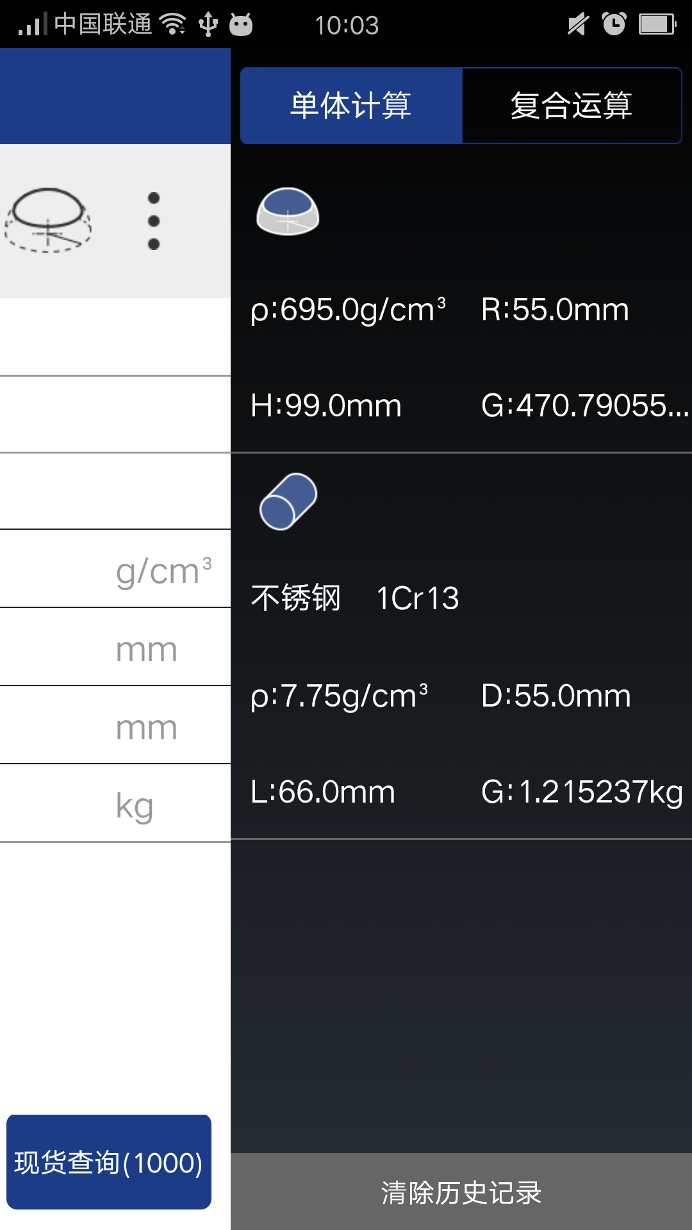Open 现货查询(1000) button
This screenshot has width=692, height=1230.
[x=109, y=1162]
